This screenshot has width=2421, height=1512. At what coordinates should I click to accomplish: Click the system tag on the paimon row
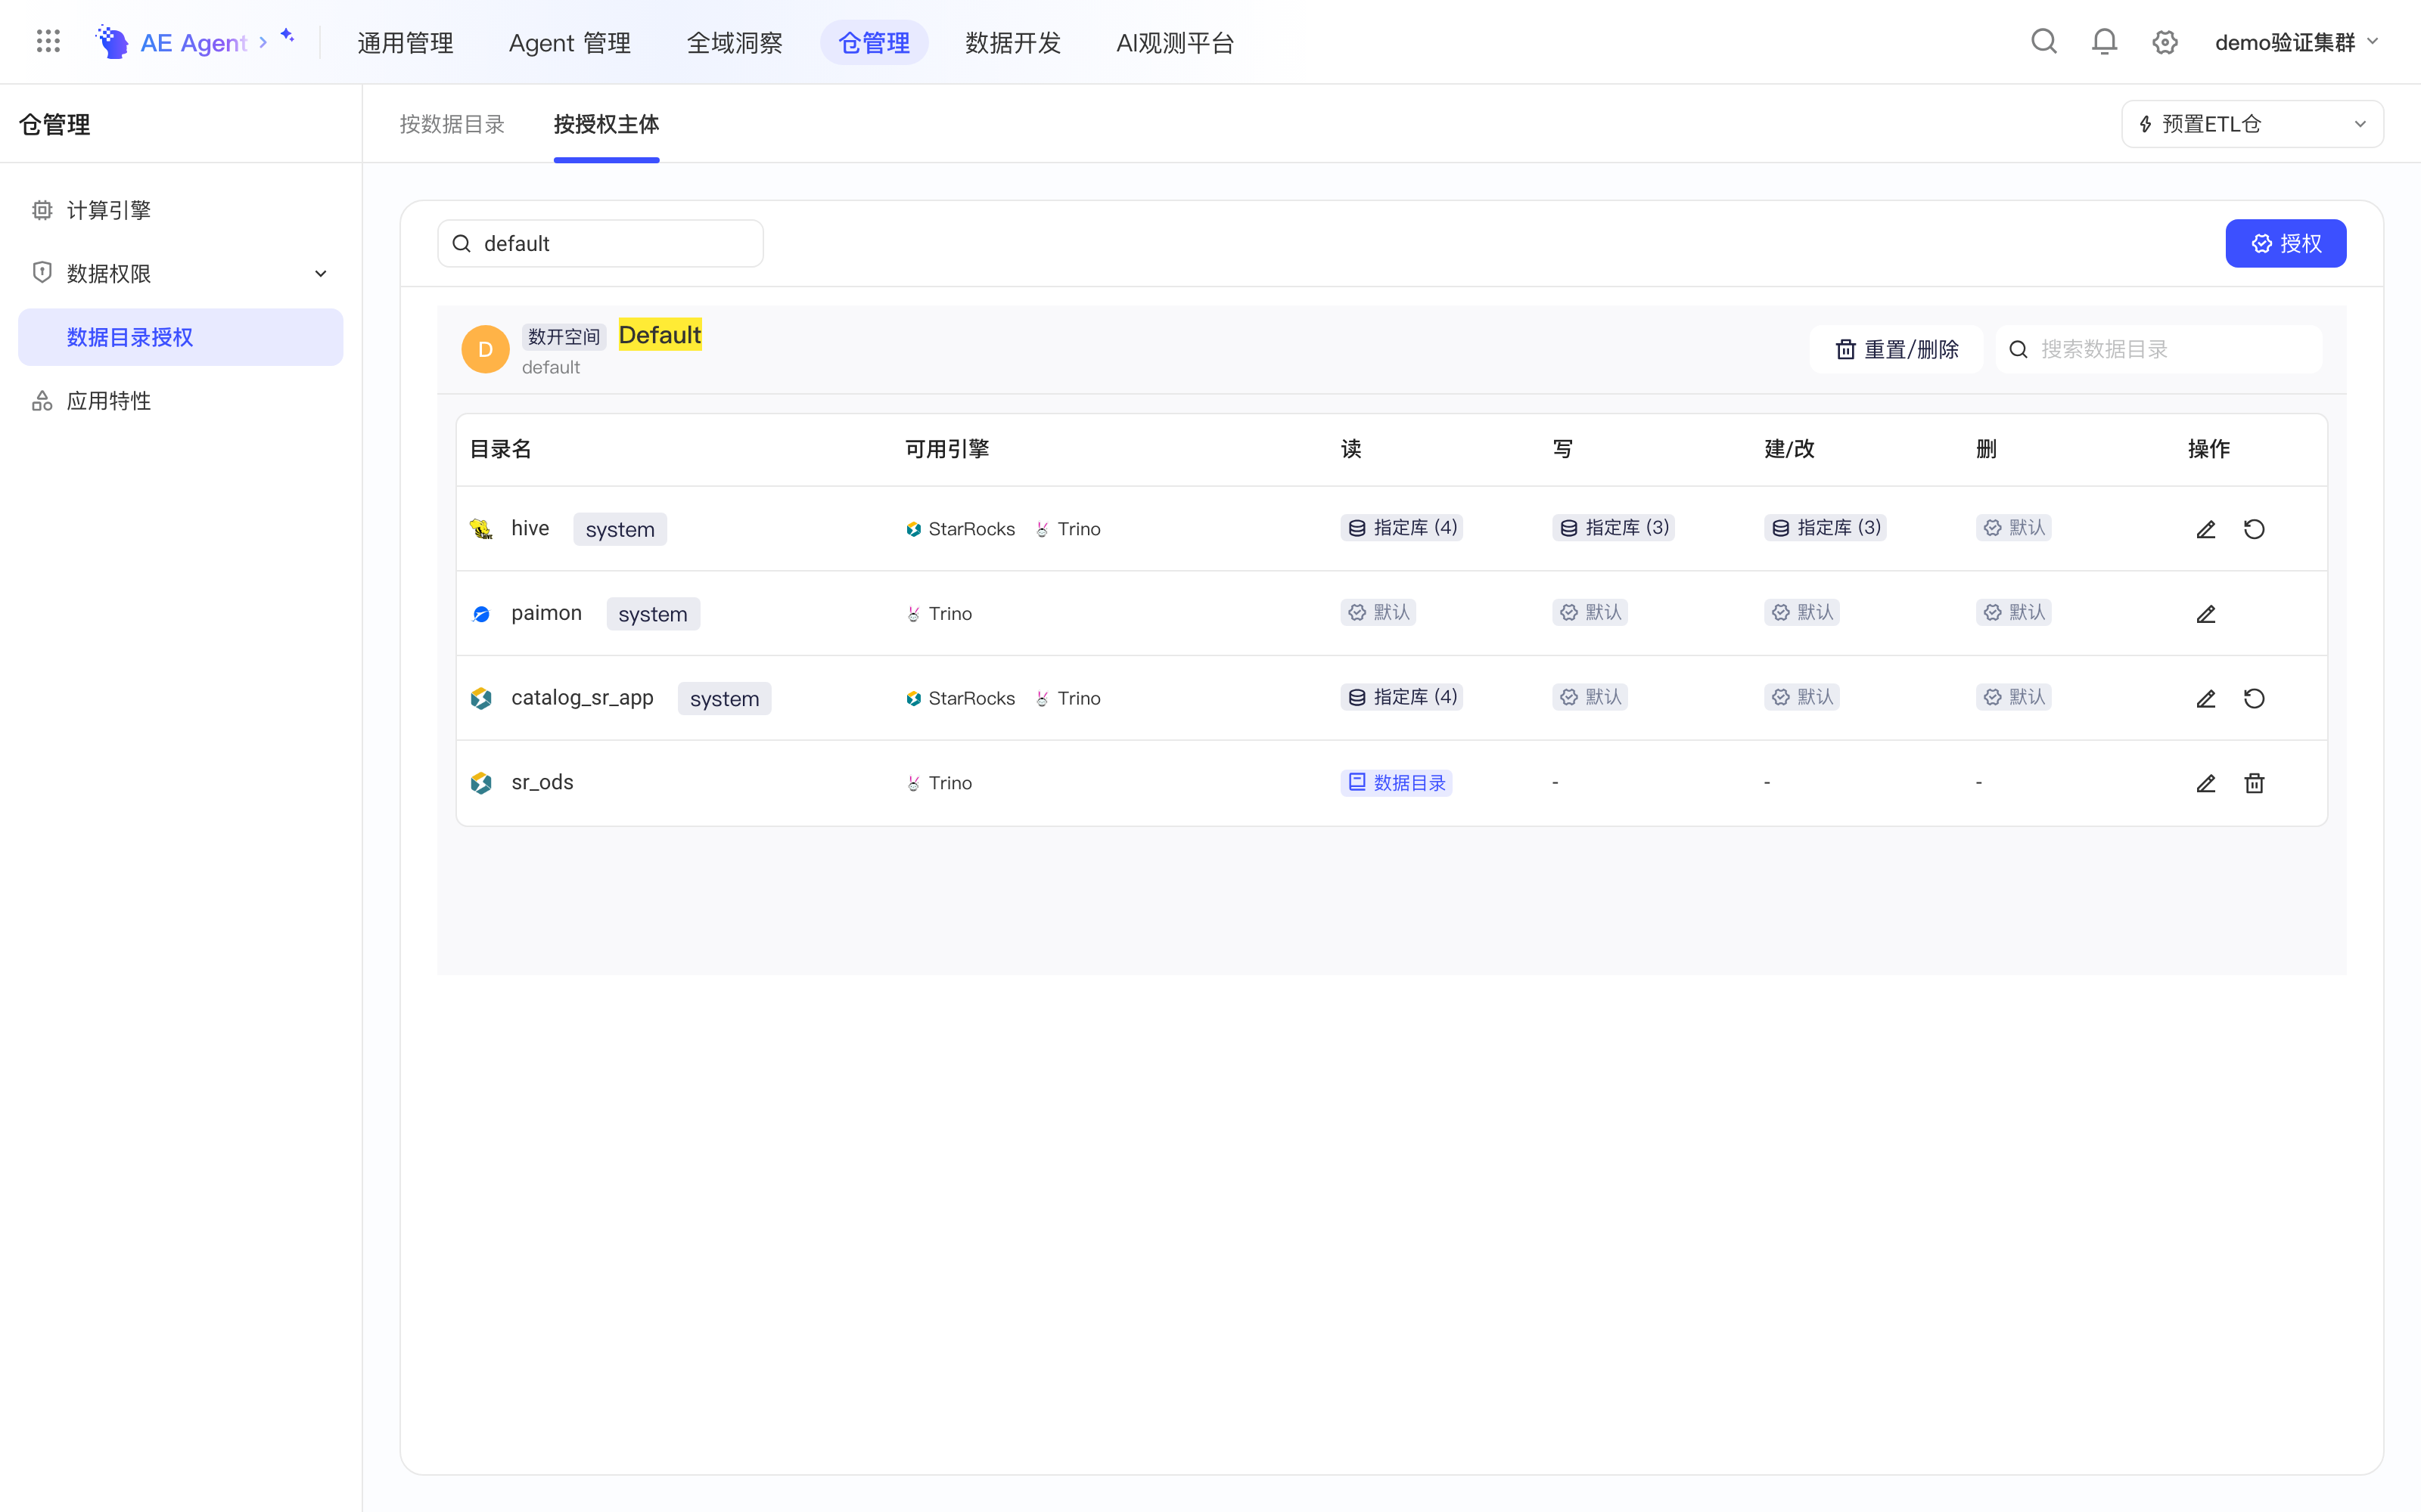click(x=652, y=614)
